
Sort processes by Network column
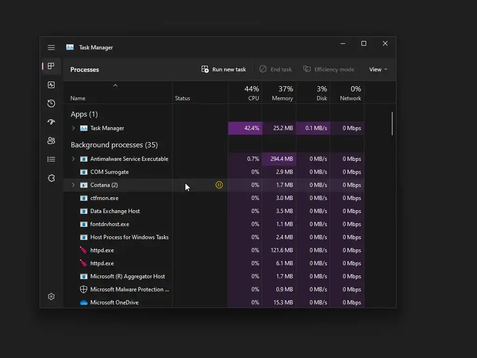click(347, 93)
